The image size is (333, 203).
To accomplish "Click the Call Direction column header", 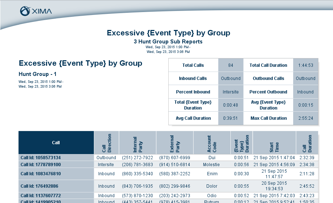I will coord(106,143).
